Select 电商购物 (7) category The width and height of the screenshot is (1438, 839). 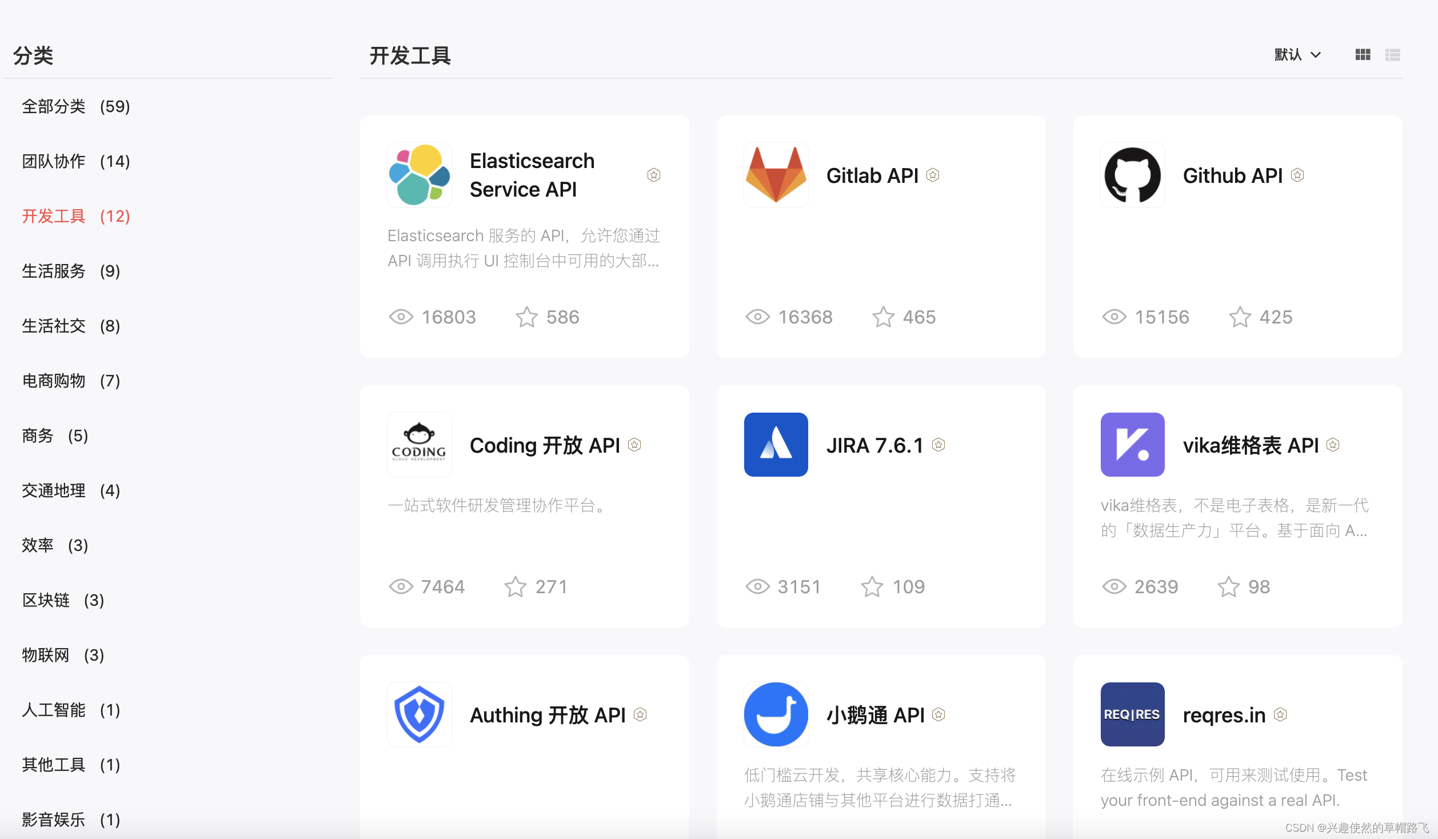(x=71, y=381)
